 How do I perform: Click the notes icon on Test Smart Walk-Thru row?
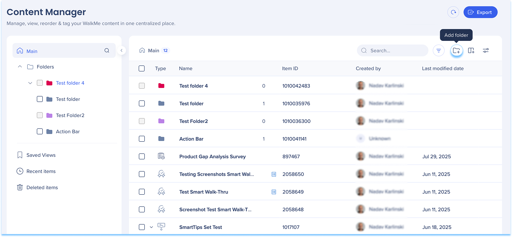point(274,192)
